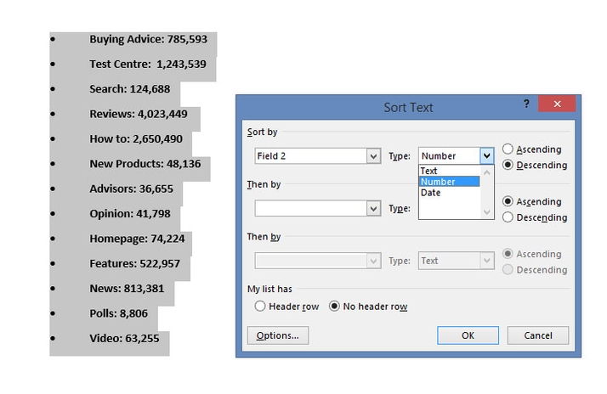Cancel the Sort Text dialog
Screen dimensions: 607x394
click(538, 335)
